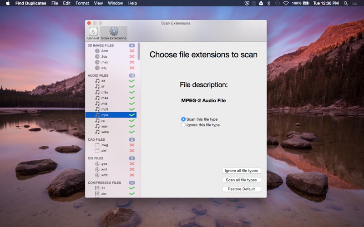Click the .dwg CAD file icon
The image size is (364, 227).
pos(97,145)
